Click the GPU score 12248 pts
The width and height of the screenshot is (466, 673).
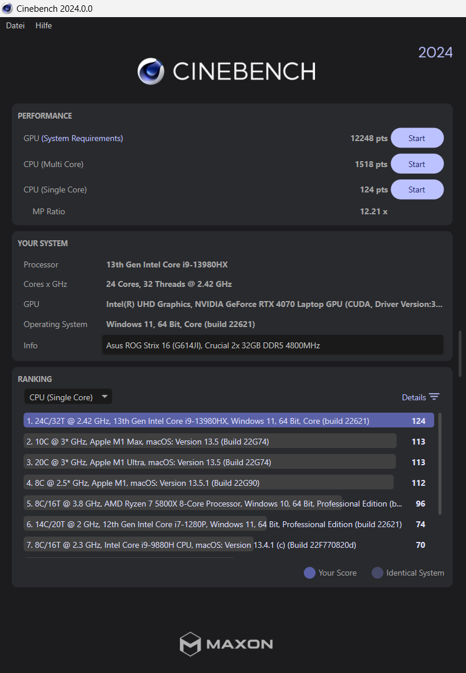tap(369, 138)
